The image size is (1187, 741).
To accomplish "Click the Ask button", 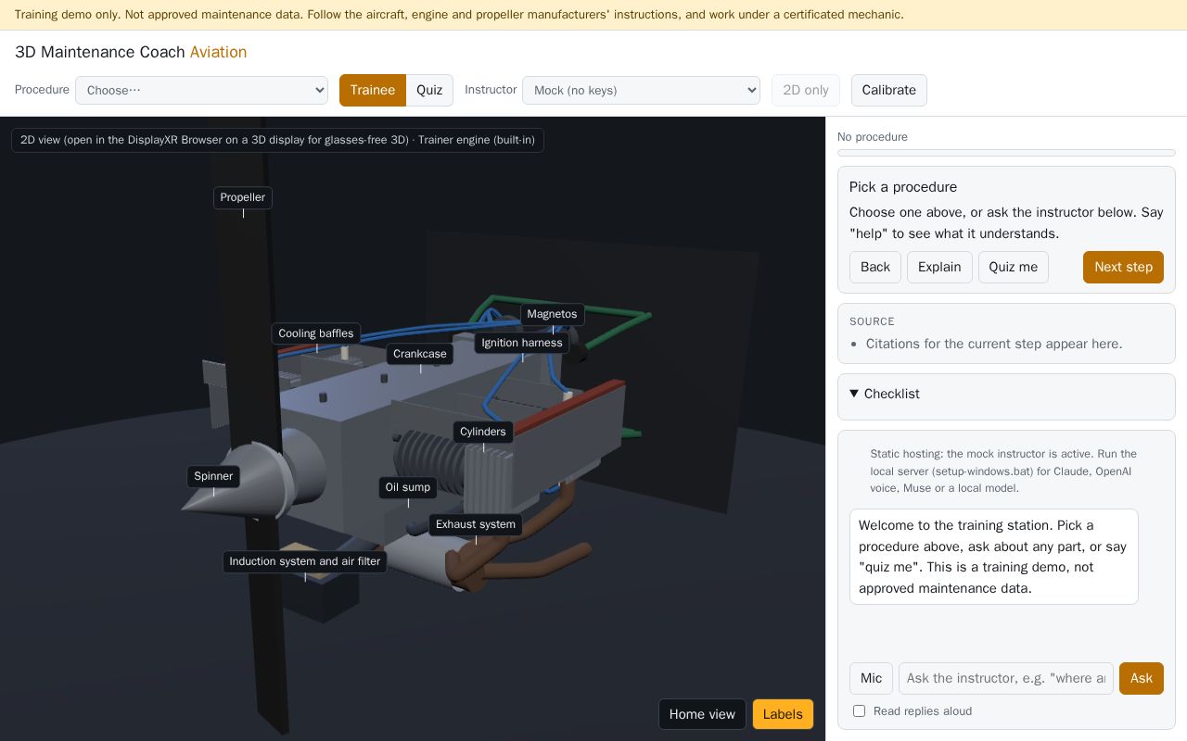I will pos(1142,678).
